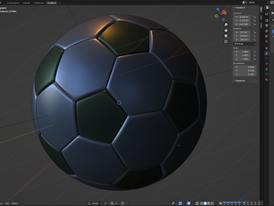Click the Scale Z value field
This screenshot has height=206, width=274.
(242, 59)
